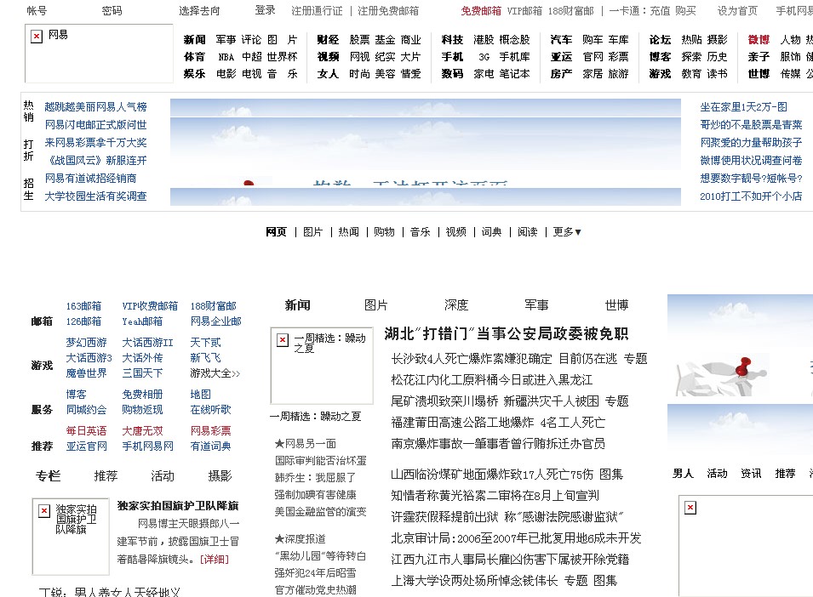Open 北京审计局 land use news link
The height and width of the screenshot is (597, 813).
[x=517, y=538]
